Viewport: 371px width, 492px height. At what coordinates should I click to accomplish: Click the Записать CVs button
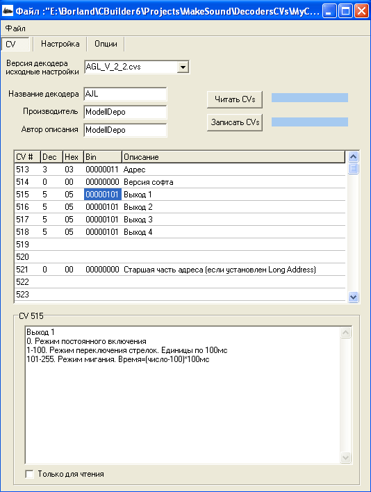click(x=235, y=122)
